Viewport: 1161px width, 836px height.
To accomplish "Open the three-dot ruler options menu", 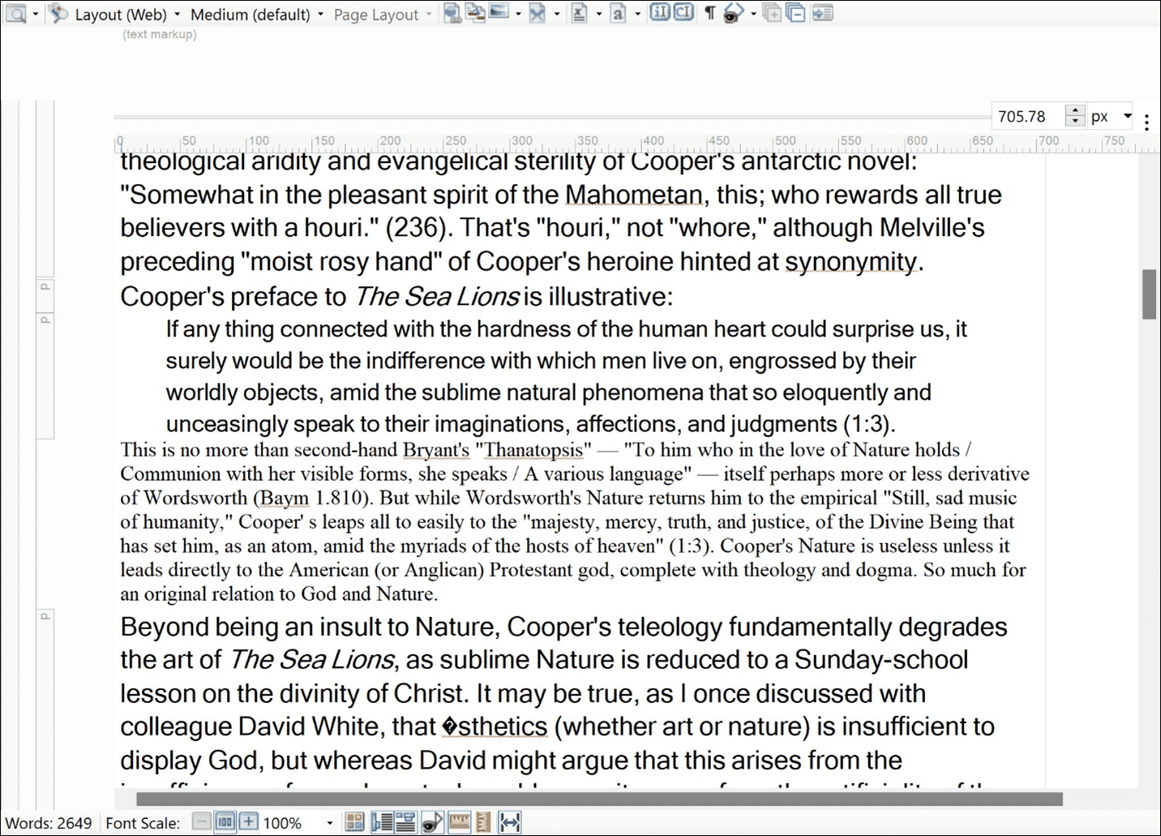I will coord(1146,123).
